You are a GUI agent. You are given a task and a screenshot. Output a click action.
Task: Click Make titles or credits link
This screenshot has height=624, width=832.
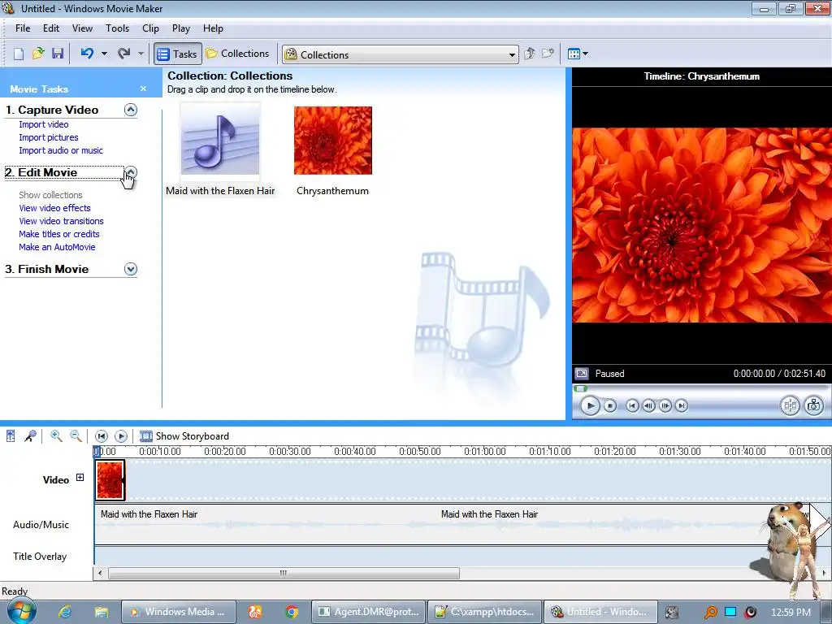tap(59, 234)
